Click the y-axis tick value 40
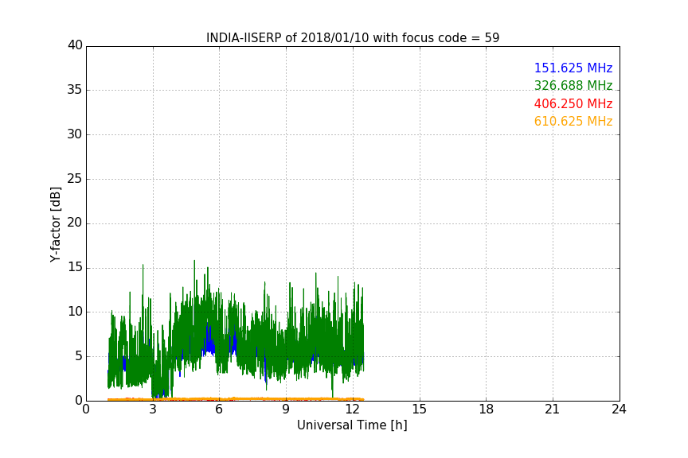 [75, 45]
